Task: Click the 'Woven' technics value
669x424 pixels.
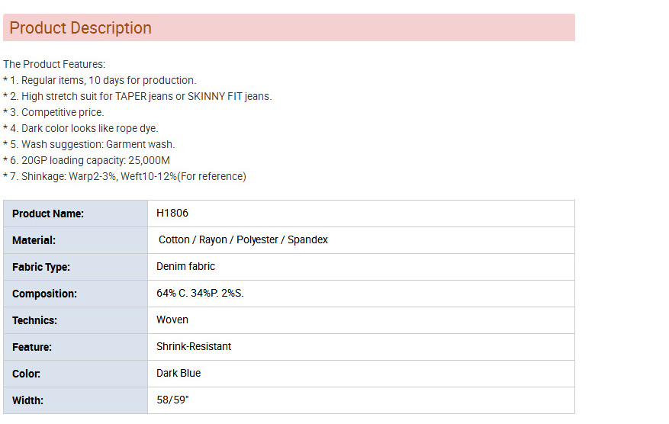Action: coord(172,320)
